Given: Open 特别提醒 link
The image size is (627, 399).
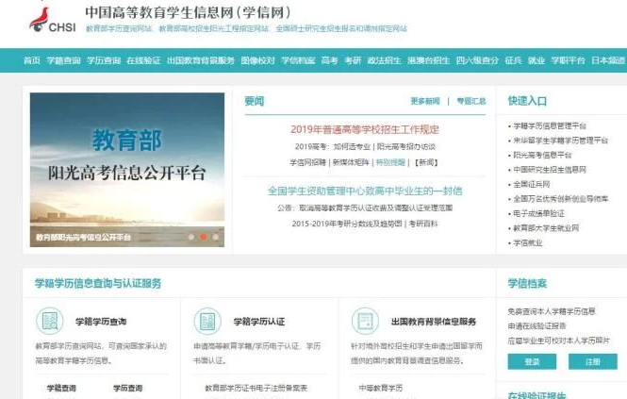Looking at the screenshot, I should [x=390, y=162].
